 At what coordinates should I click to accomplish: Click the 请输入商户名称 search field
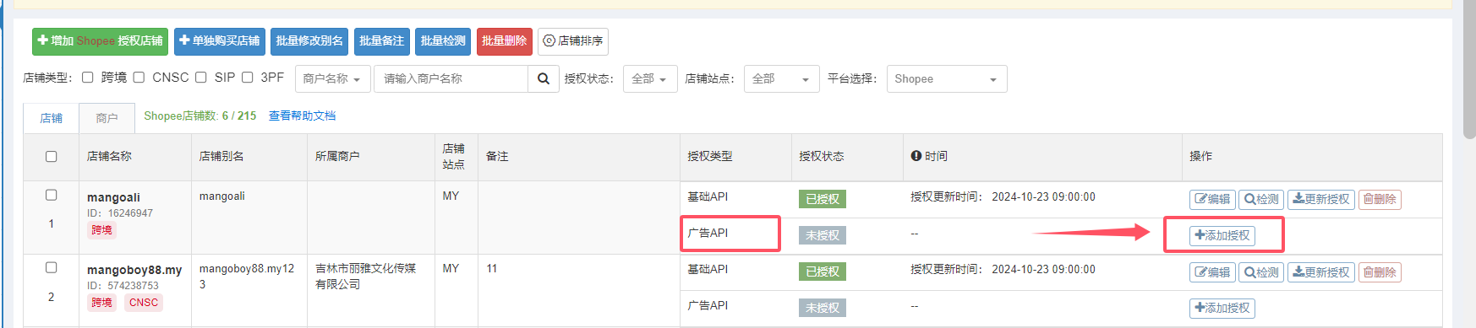point(451,78)
